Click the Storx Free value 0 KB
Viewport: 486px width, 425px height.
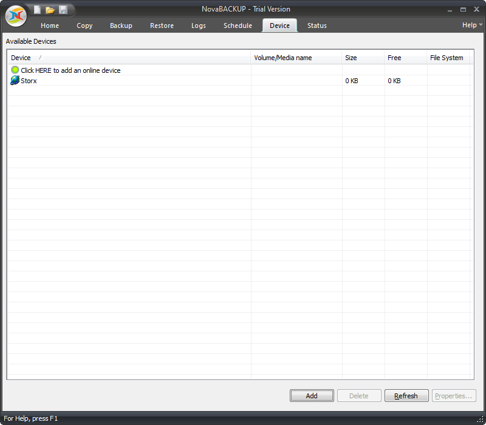394,81
